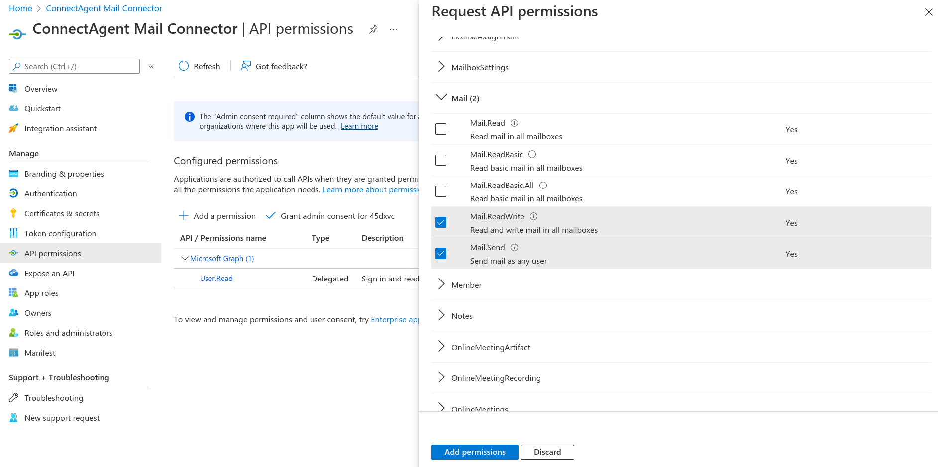
Task: Collapse the sidebar with double-chevron icon
Action: click(x=151, y=66)
